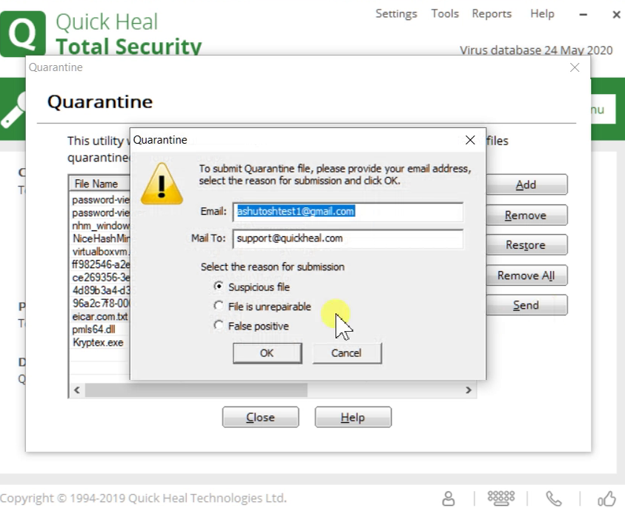Click the thumbs-up like icon in footer
This screenshot has width=625, height=508.
[x=606, y=498]
